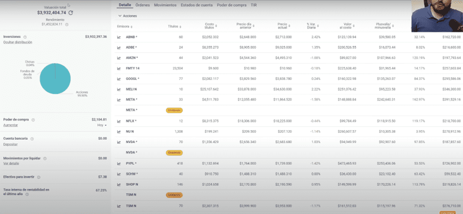
Task: Open the Hoy dropdown under Poder de compra
Action: 102,125
